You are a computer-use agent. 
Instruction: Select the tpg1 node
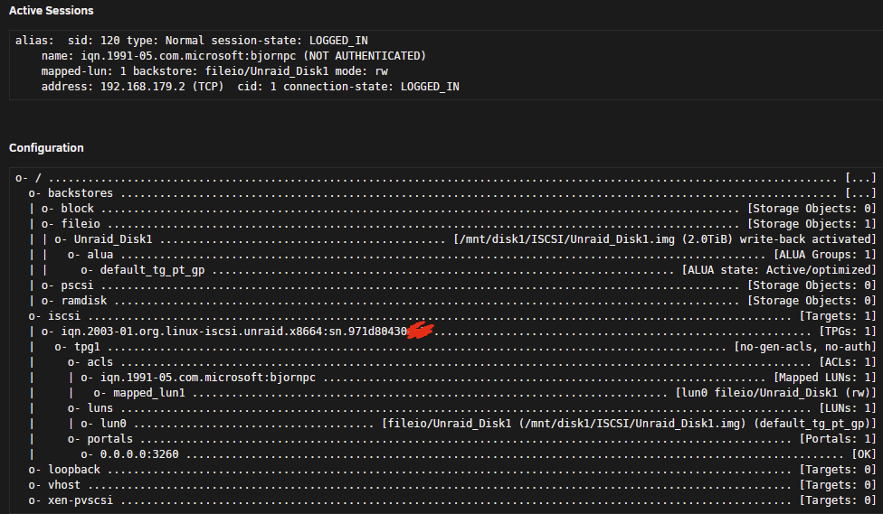(x=87, y=346)
